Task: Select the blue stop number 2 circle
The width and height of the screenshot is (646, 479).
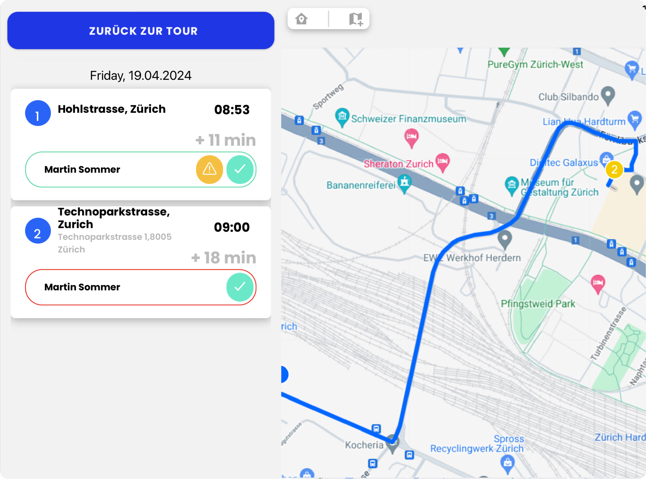Action: [38, 231]
